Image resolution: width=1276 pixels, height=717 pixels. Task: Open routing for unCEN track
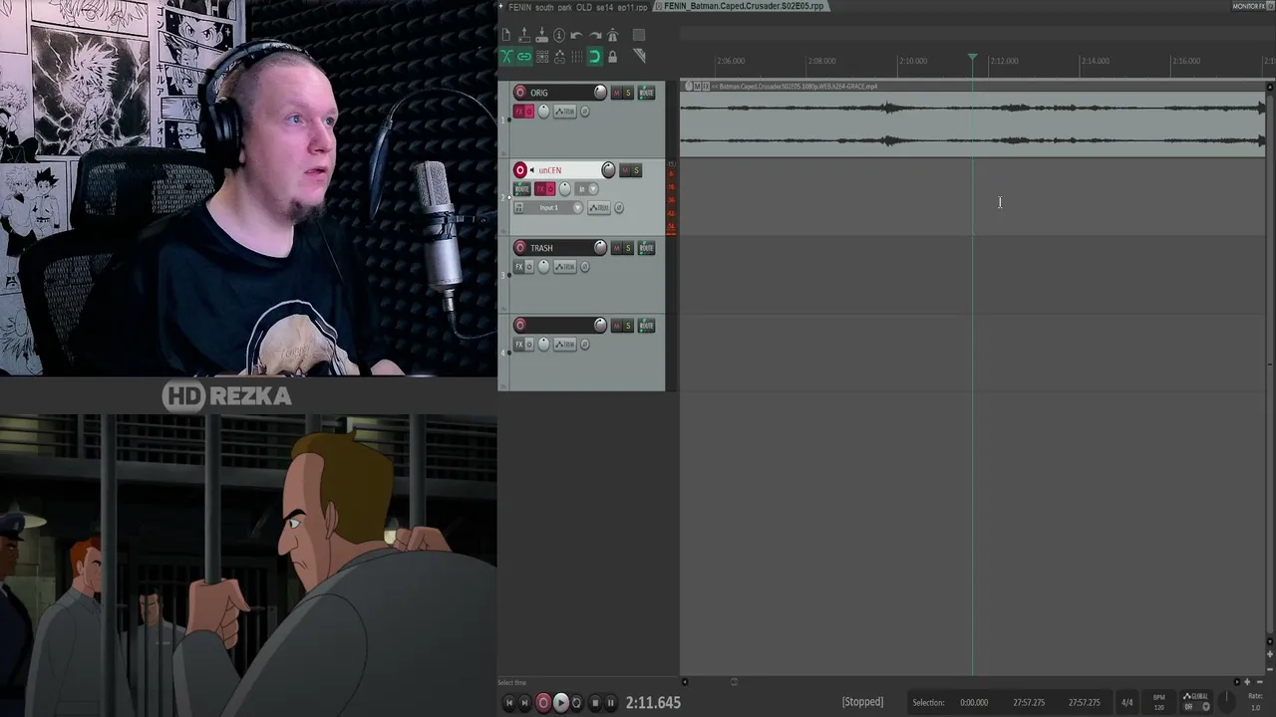[522, 189]
